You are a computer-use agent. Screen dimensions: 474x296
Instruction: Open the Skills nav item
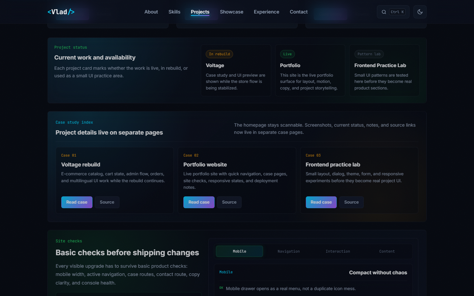pyautogui.click(x=174, y=12)
